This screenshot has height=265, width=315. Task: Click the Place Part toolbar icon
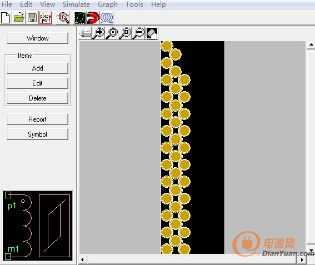46,18
